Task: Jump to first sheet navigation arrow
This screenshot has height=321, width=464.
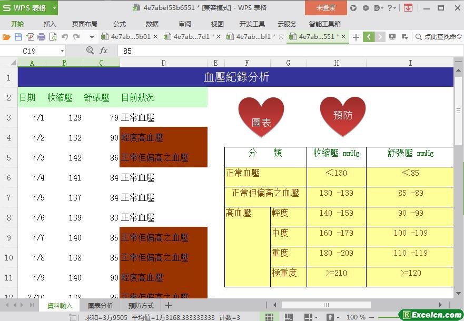Action: 6,305
